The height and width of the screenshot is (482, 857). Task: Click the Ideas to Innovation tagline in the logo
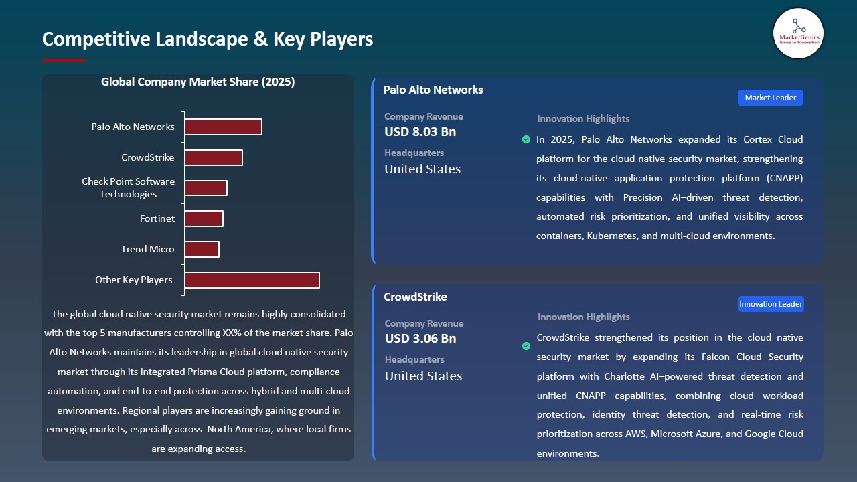tap(798, 40)
